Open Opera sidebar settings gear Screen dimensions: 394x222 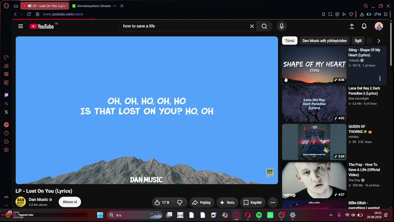click(x=6, y=150)
